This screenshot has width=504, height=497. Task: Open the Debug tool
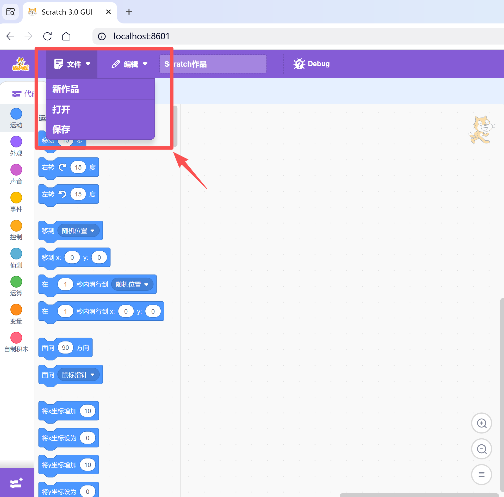[312, 64]
